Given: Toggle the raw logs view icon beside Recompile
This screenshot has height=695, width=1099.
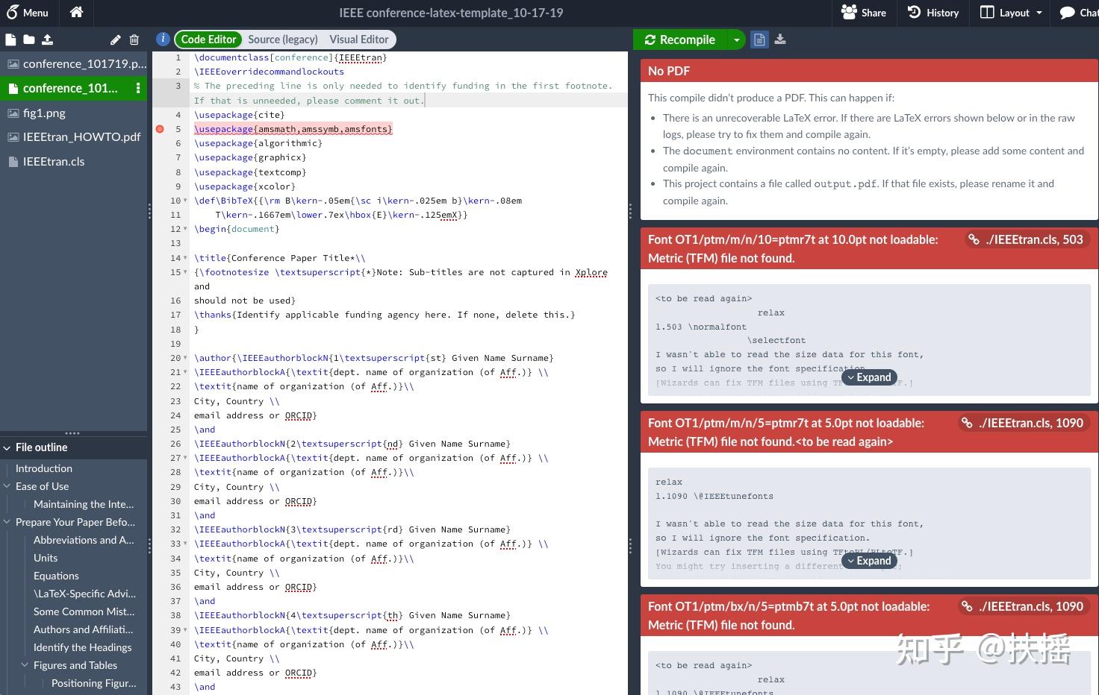Looking at the screenshot, I should coord(759,40).
